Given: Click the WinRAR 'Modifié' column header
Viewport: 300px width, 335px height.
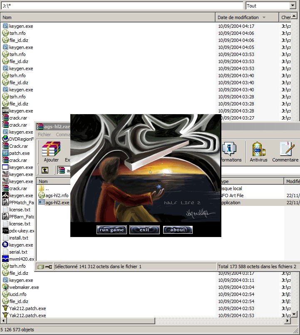Looking at the screenshot, I should tap(292, 181).
